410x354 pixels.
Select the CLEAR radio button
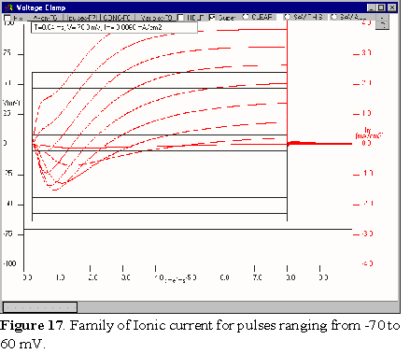(246, 17)
